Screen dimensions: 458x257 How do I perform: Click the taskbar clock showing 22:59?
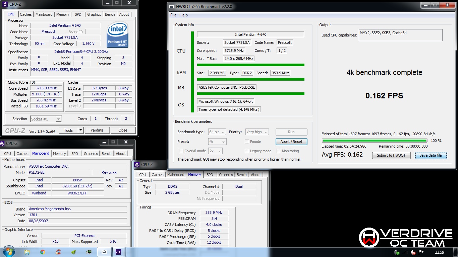pyautogui.click(x=439, y=252)
